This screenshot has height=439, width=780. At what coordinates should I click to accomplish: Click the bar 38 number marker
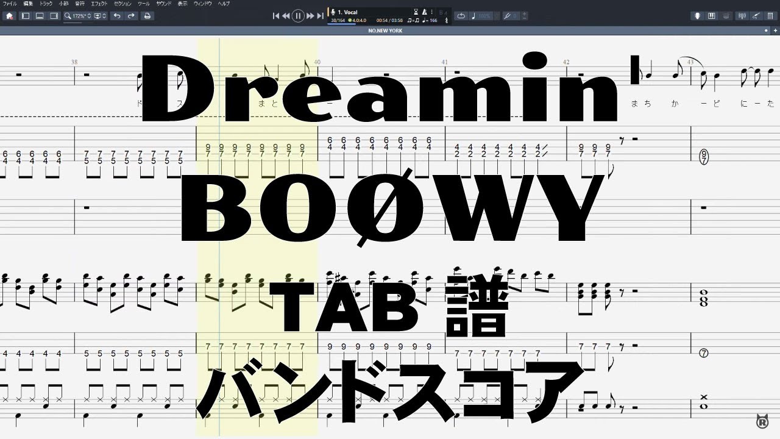74,62
